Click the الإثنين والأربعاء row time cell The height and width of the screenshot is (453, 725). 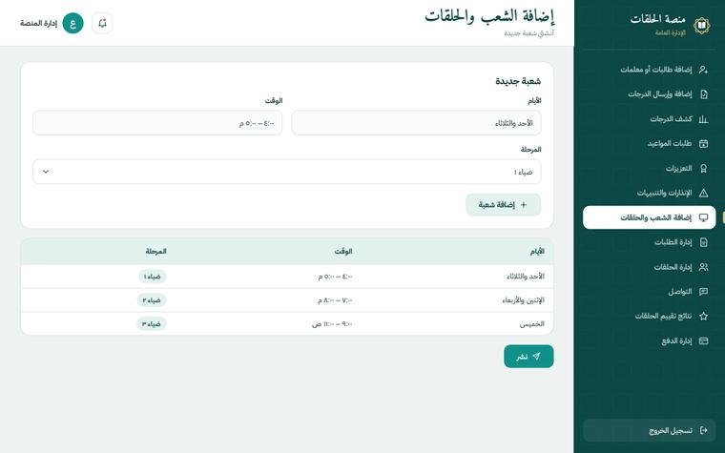[x=335, y=300]
